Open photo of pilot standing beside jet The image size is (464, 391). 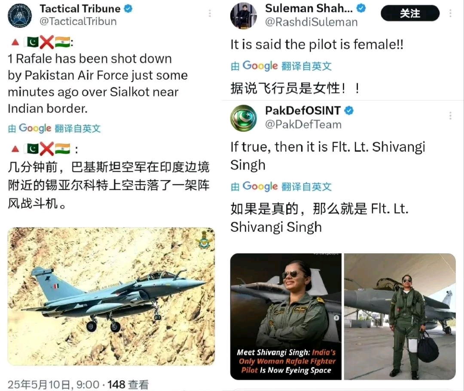tap(400, 316)
